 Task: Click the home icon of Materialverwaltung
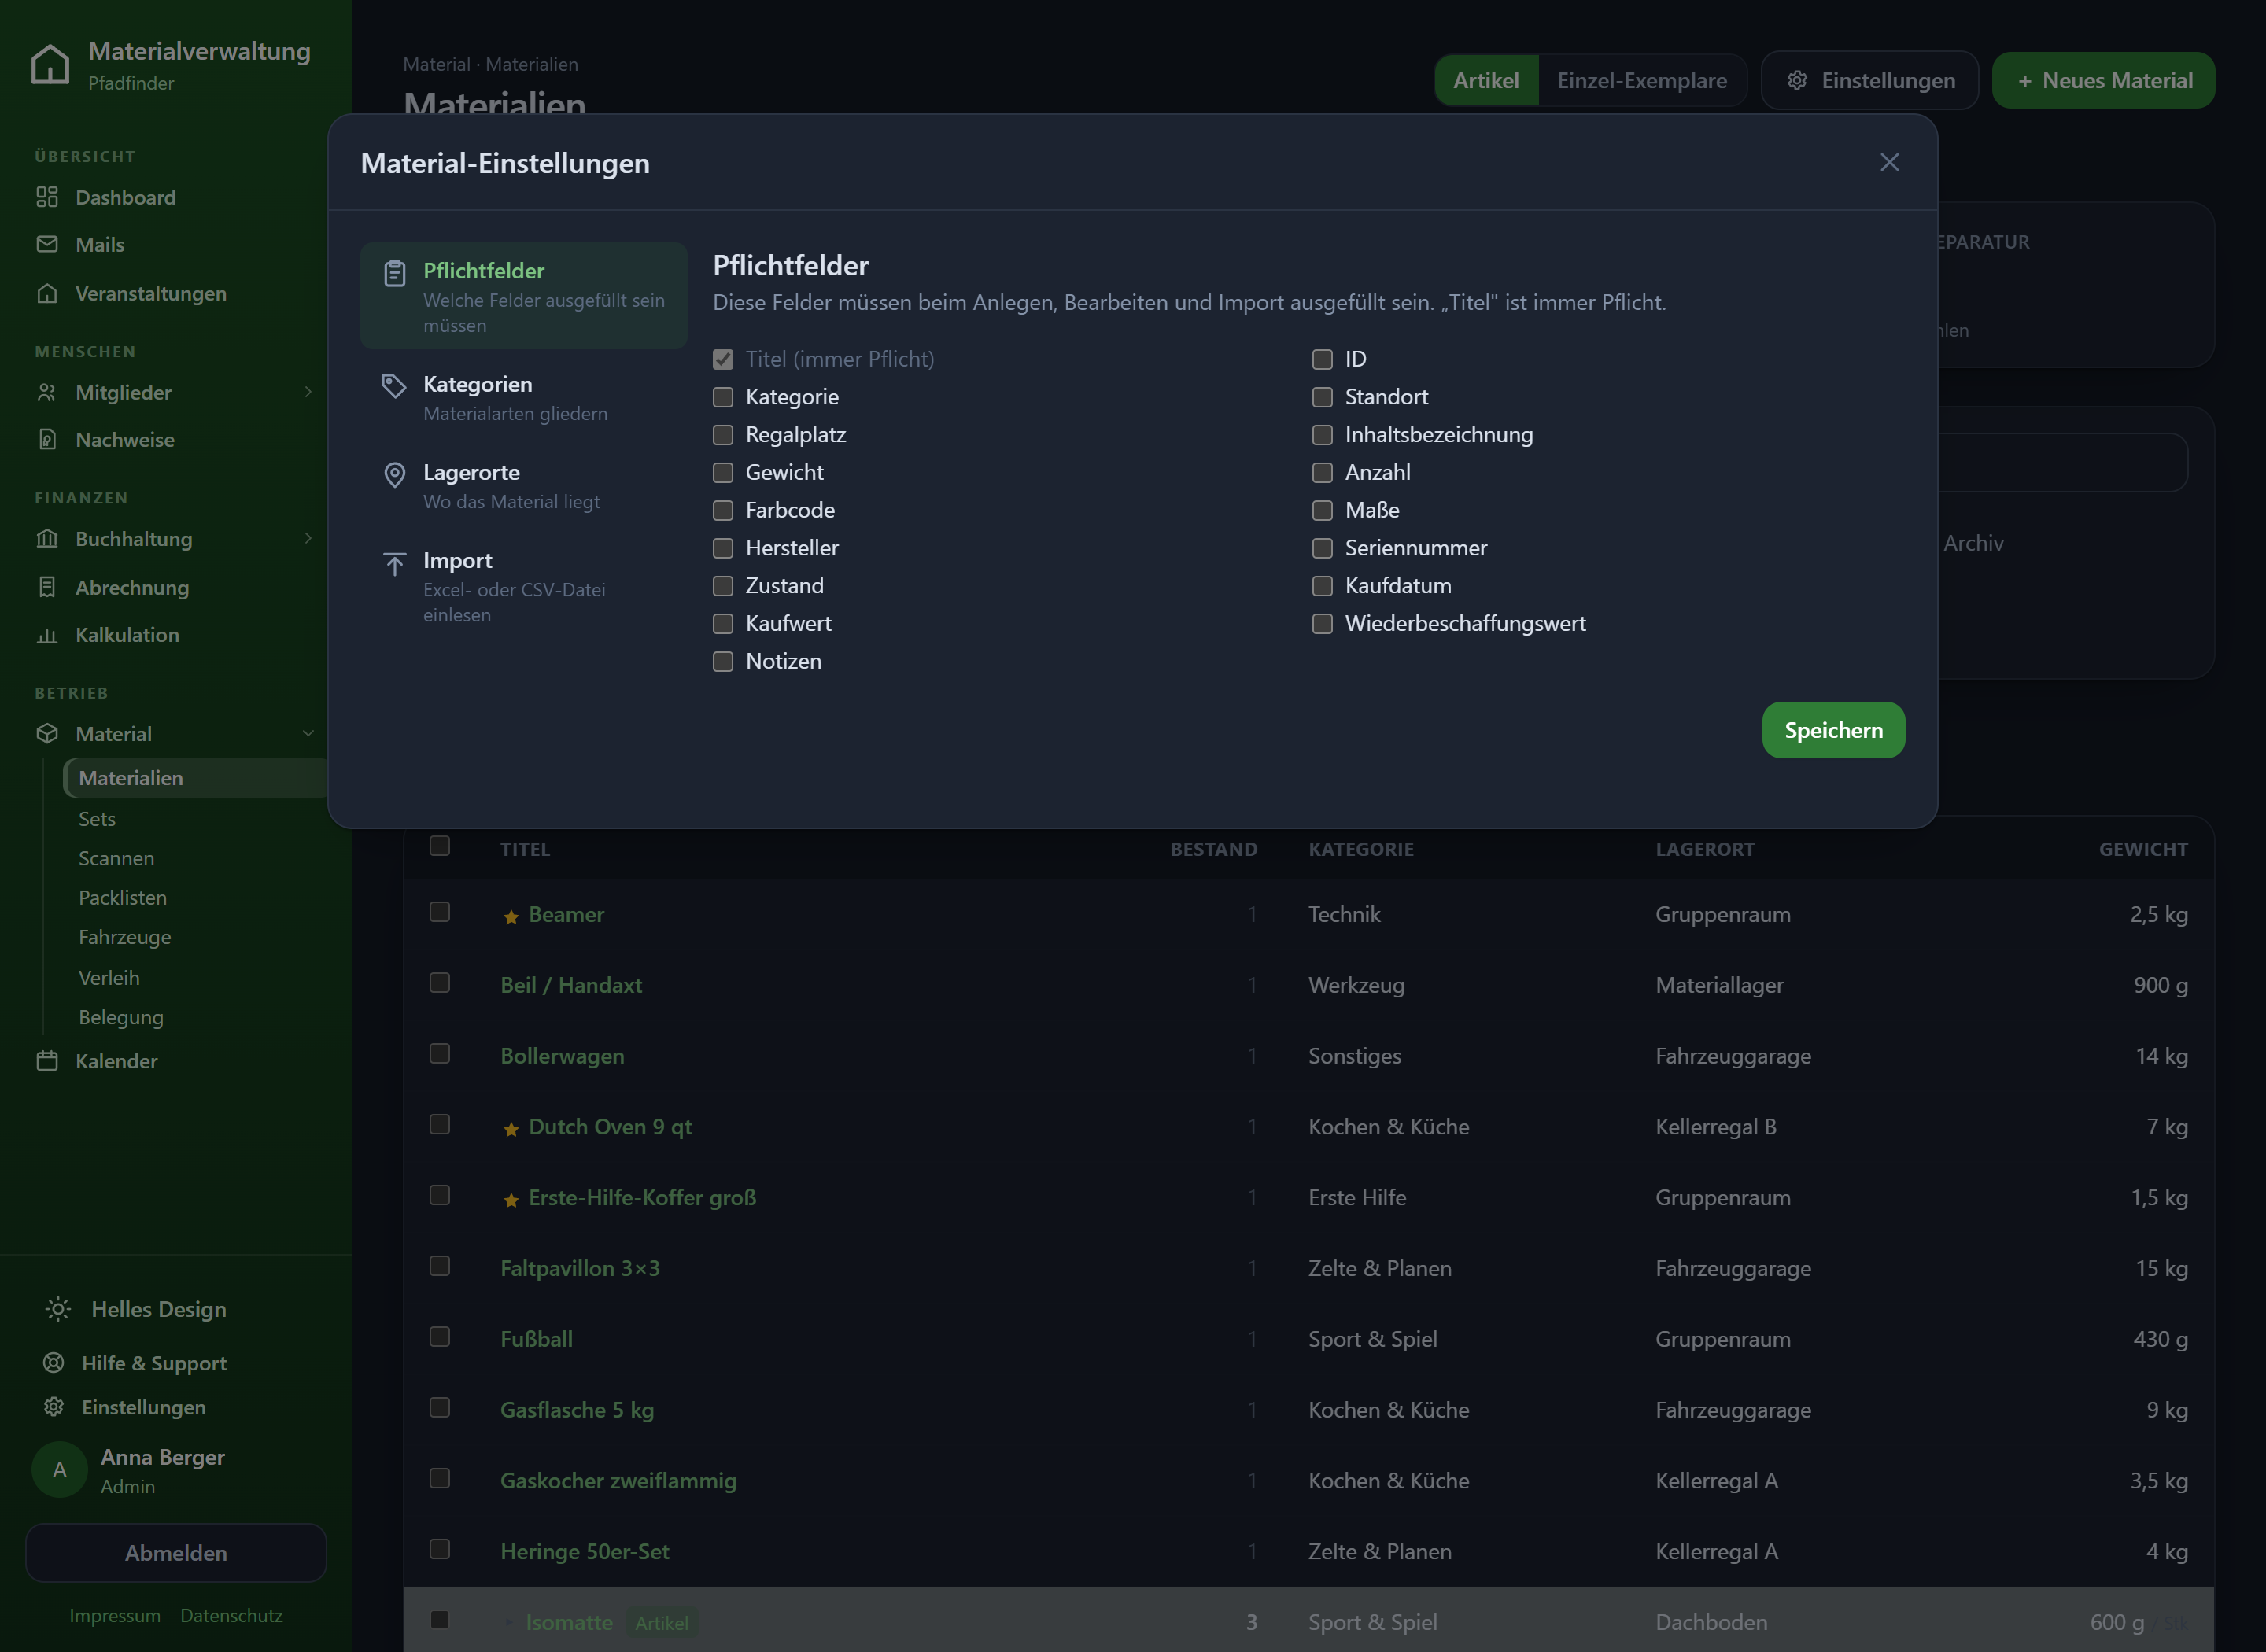coord(50,64)
